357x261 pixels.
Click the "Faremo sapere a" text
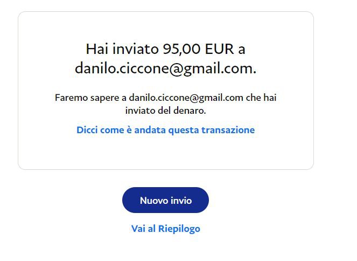coord(90,98)
